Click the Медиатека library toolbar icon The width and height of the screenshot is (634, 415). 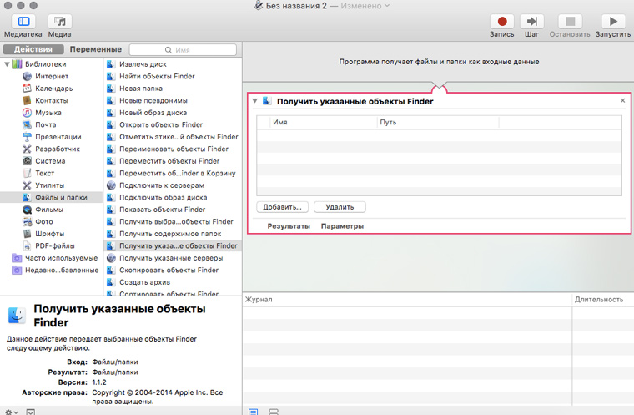click(23, 21)
